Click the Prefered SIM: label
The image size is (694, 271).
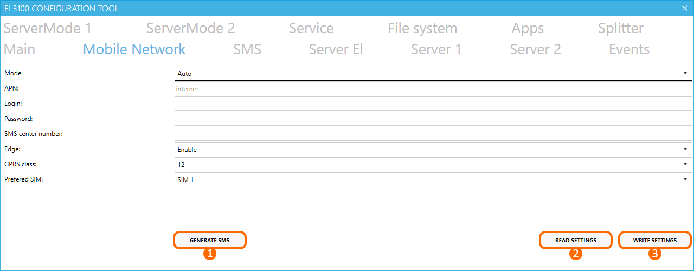[x=23, y=179]
